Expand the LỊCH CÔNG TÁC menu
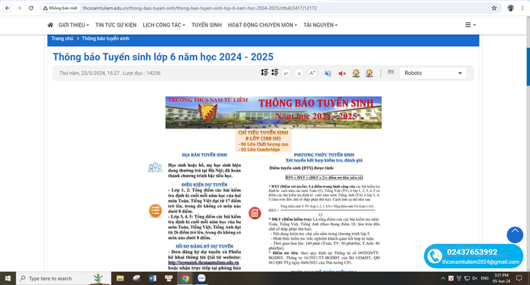Image resolution: width=530 pixels, height=285 pixels. (x=164, y=25)
